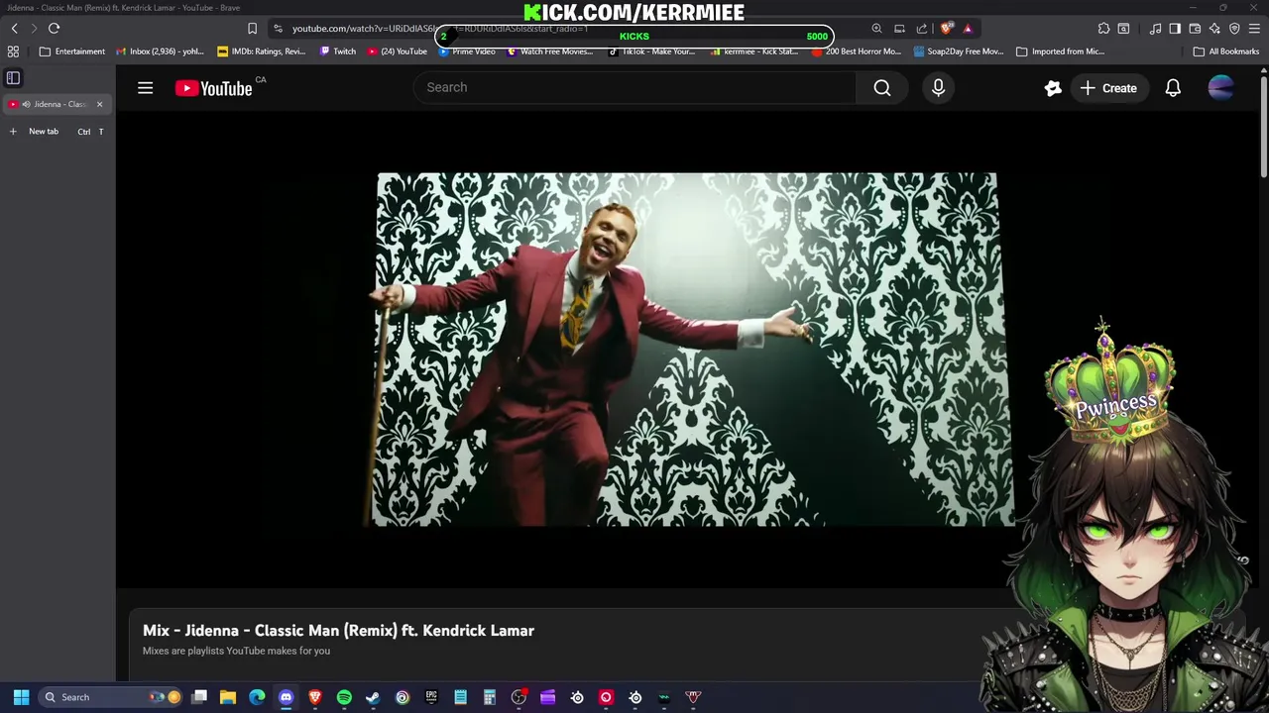Open Steam from the taskbar
This screenshot has width=1269, height=713.
pos(373,697)
